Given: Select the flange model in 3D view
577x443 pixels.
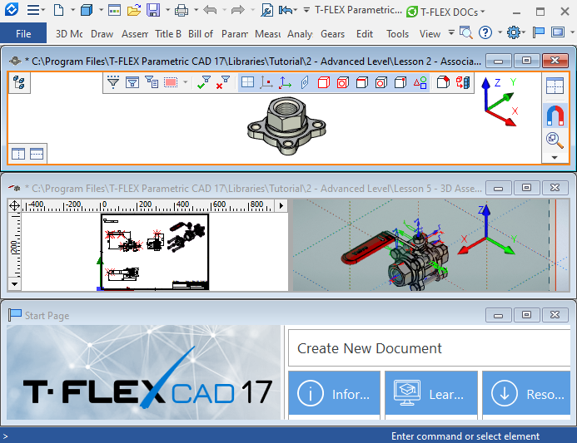Looking at the screenshot, I should click(x=286, y=126).
